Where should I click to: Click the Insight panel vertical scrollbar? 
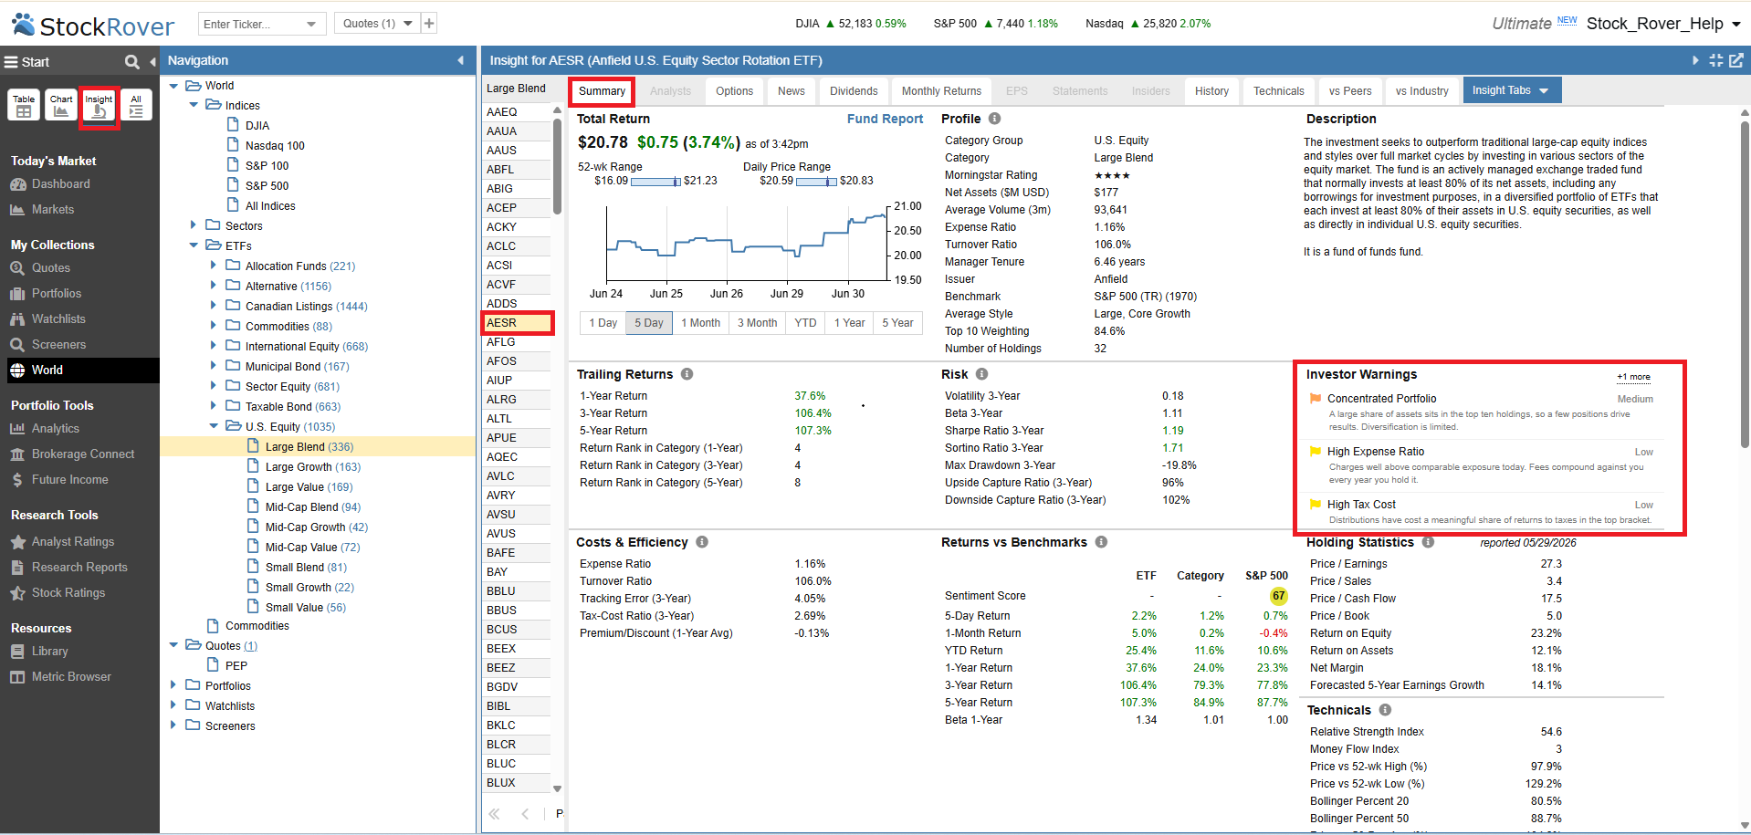click(x=1745, y=283)
